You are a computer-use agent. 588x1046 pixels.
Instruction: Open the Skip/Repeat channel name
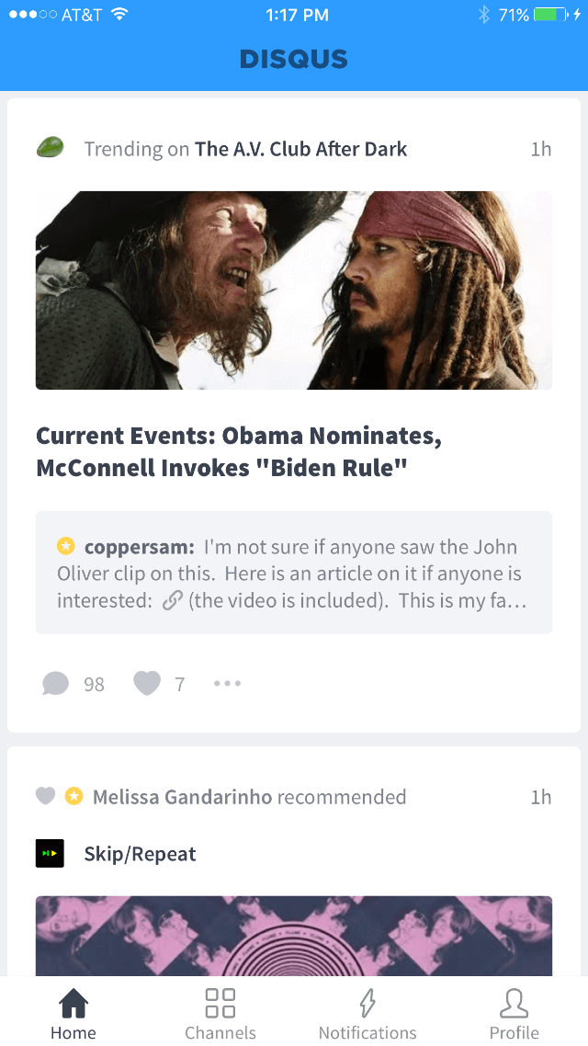(x=140, y=854)
